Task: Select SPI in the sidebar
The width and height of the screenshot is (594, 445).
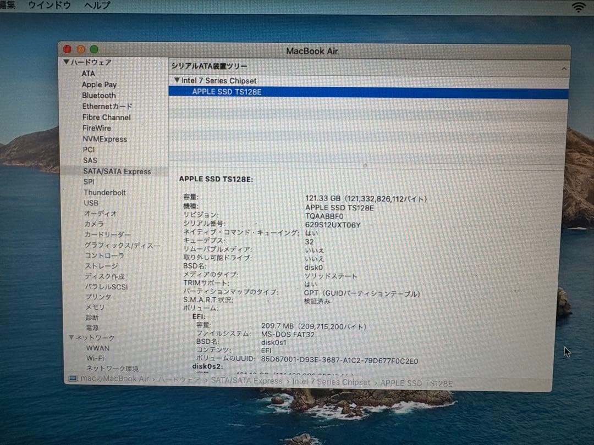Action: click(89, 182)
